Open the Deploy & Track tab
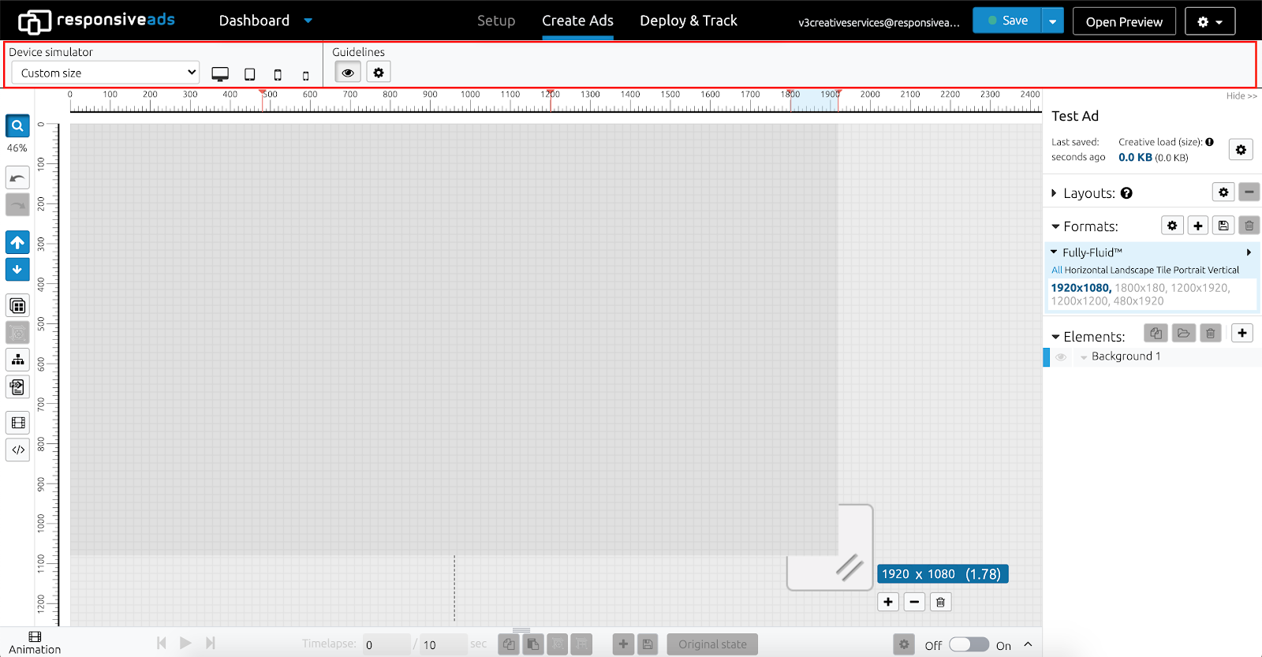This screenshot has height=657, width=1262. coord(689,21)
